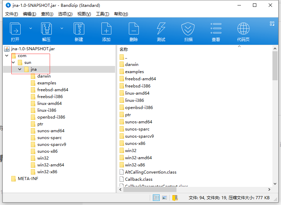Click the darwin folder icon in the file list
This screenshot has height=205, width=281.
coord(122,64)
